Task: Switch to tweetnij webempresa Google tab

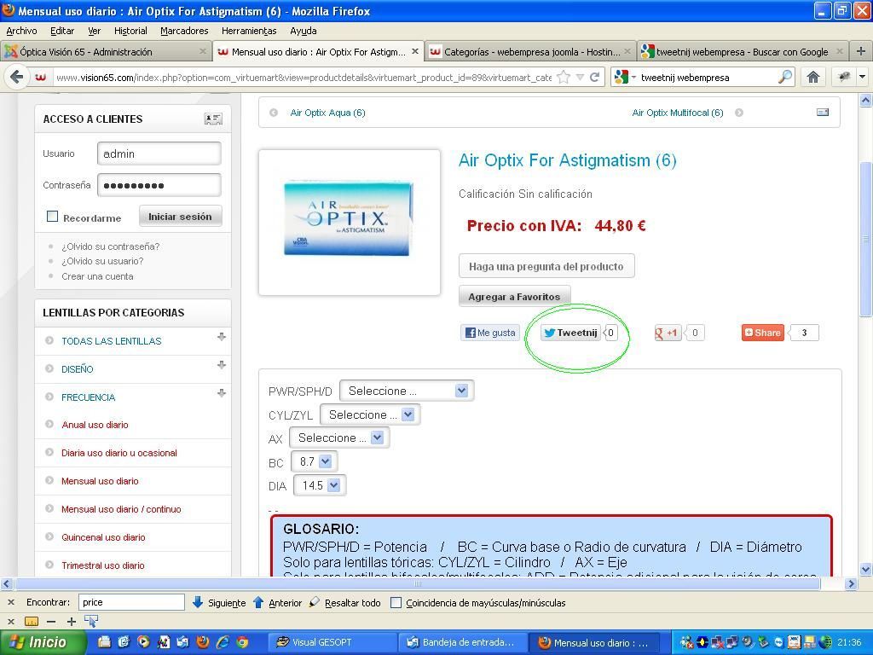Action: click(743, 52)
